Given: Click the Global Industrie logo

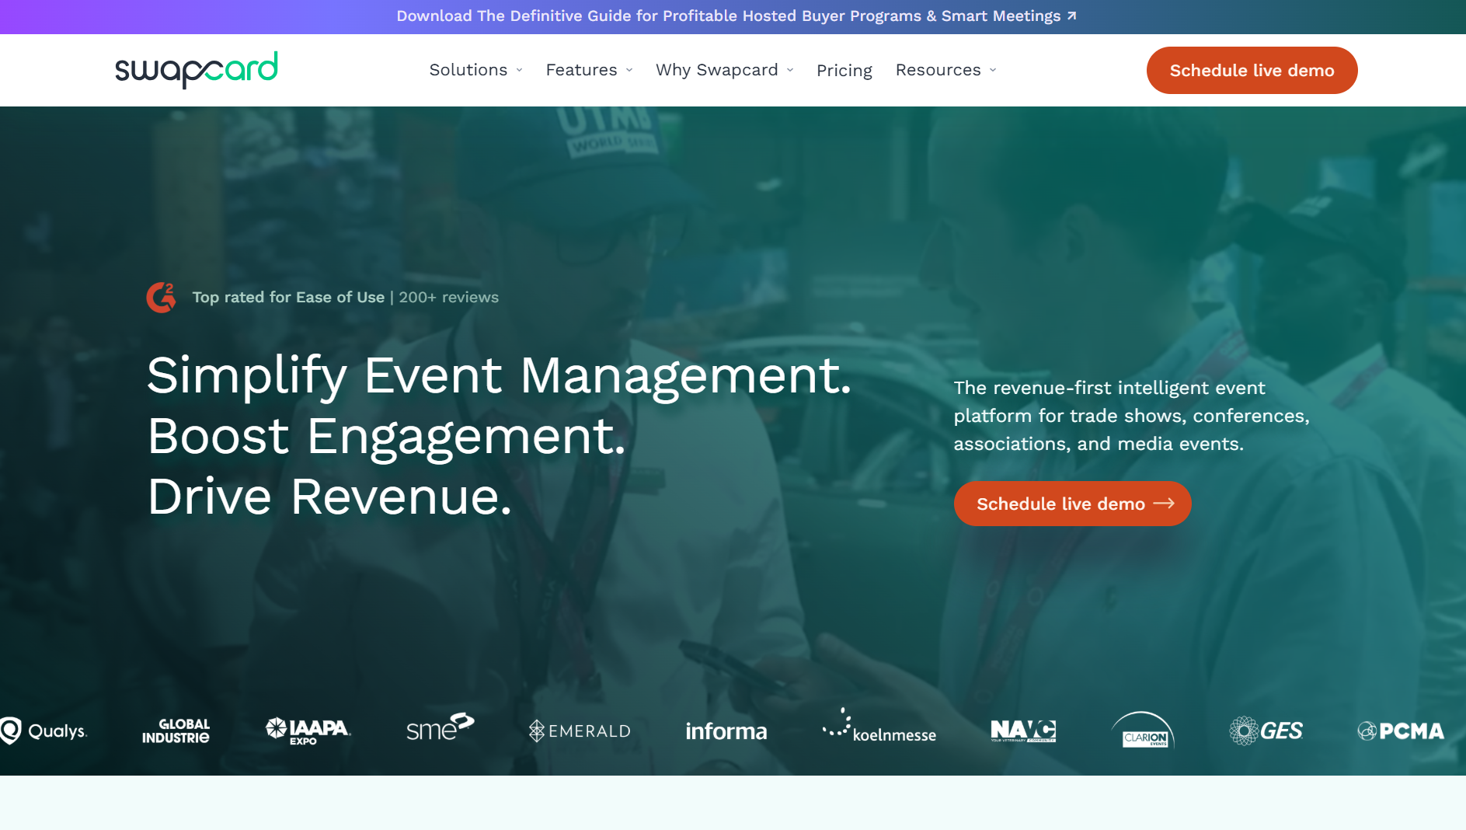Looking at the screenshot, I should [176, 731].
